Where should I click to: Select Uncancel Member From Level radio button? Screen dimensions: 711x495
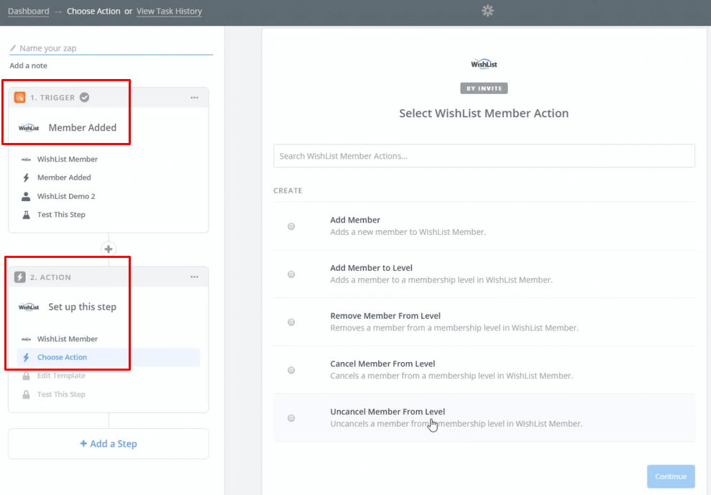pos(291,418)
